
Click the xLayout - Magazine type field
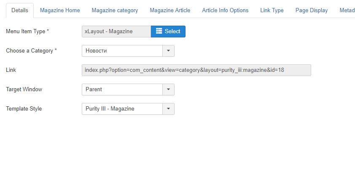(116, 31)
